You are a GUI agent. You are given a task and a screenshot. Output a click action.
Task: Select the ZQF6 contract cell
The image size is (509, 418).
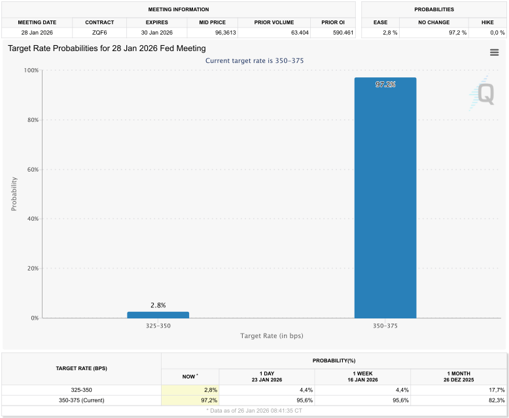(x=99, y=32)
